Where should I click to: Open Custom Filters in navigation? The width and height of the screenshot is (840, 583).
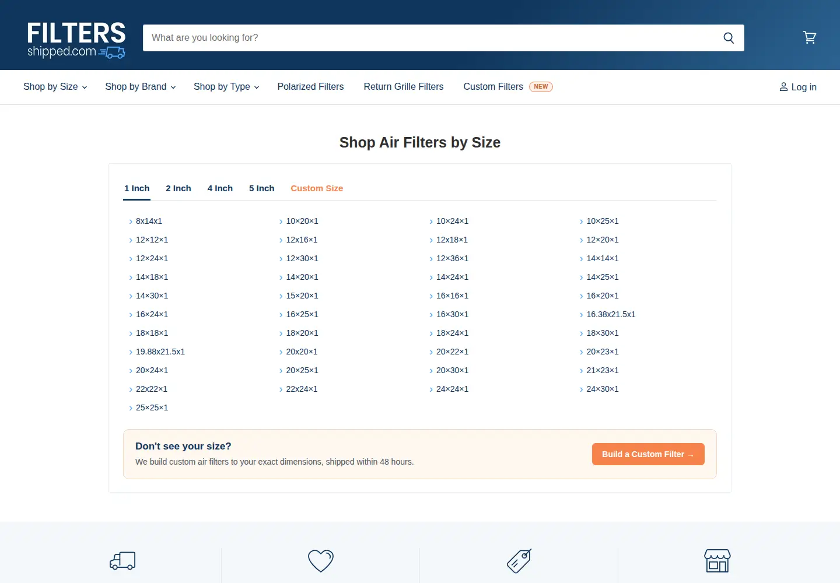494,87
